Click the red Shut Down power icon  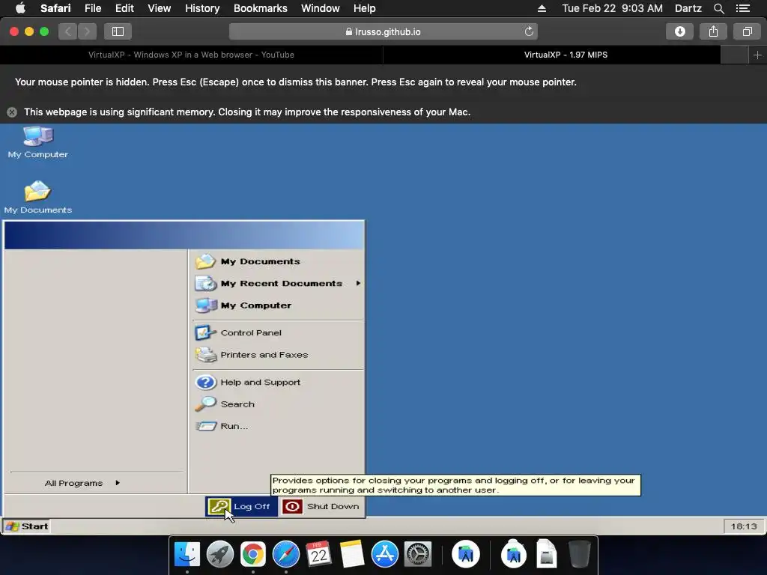click(292, 507)
